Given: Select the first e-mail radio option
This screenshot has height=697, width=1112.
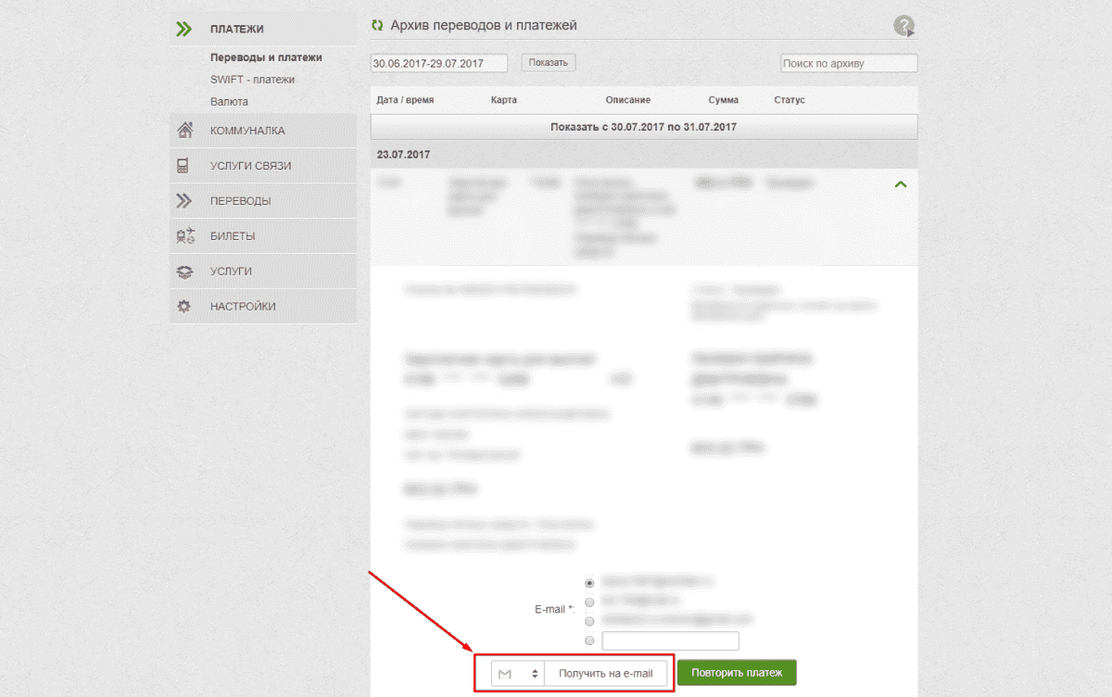Looking at the screenshot, I should pos(589,583).
